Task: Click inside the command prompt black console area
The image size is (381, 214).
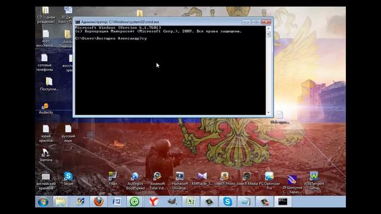Action: point(170,70)
